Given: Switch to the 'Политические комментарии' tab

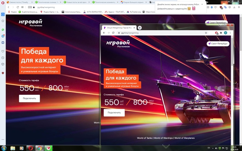Looking at the screenshot, I should (105, 2).
